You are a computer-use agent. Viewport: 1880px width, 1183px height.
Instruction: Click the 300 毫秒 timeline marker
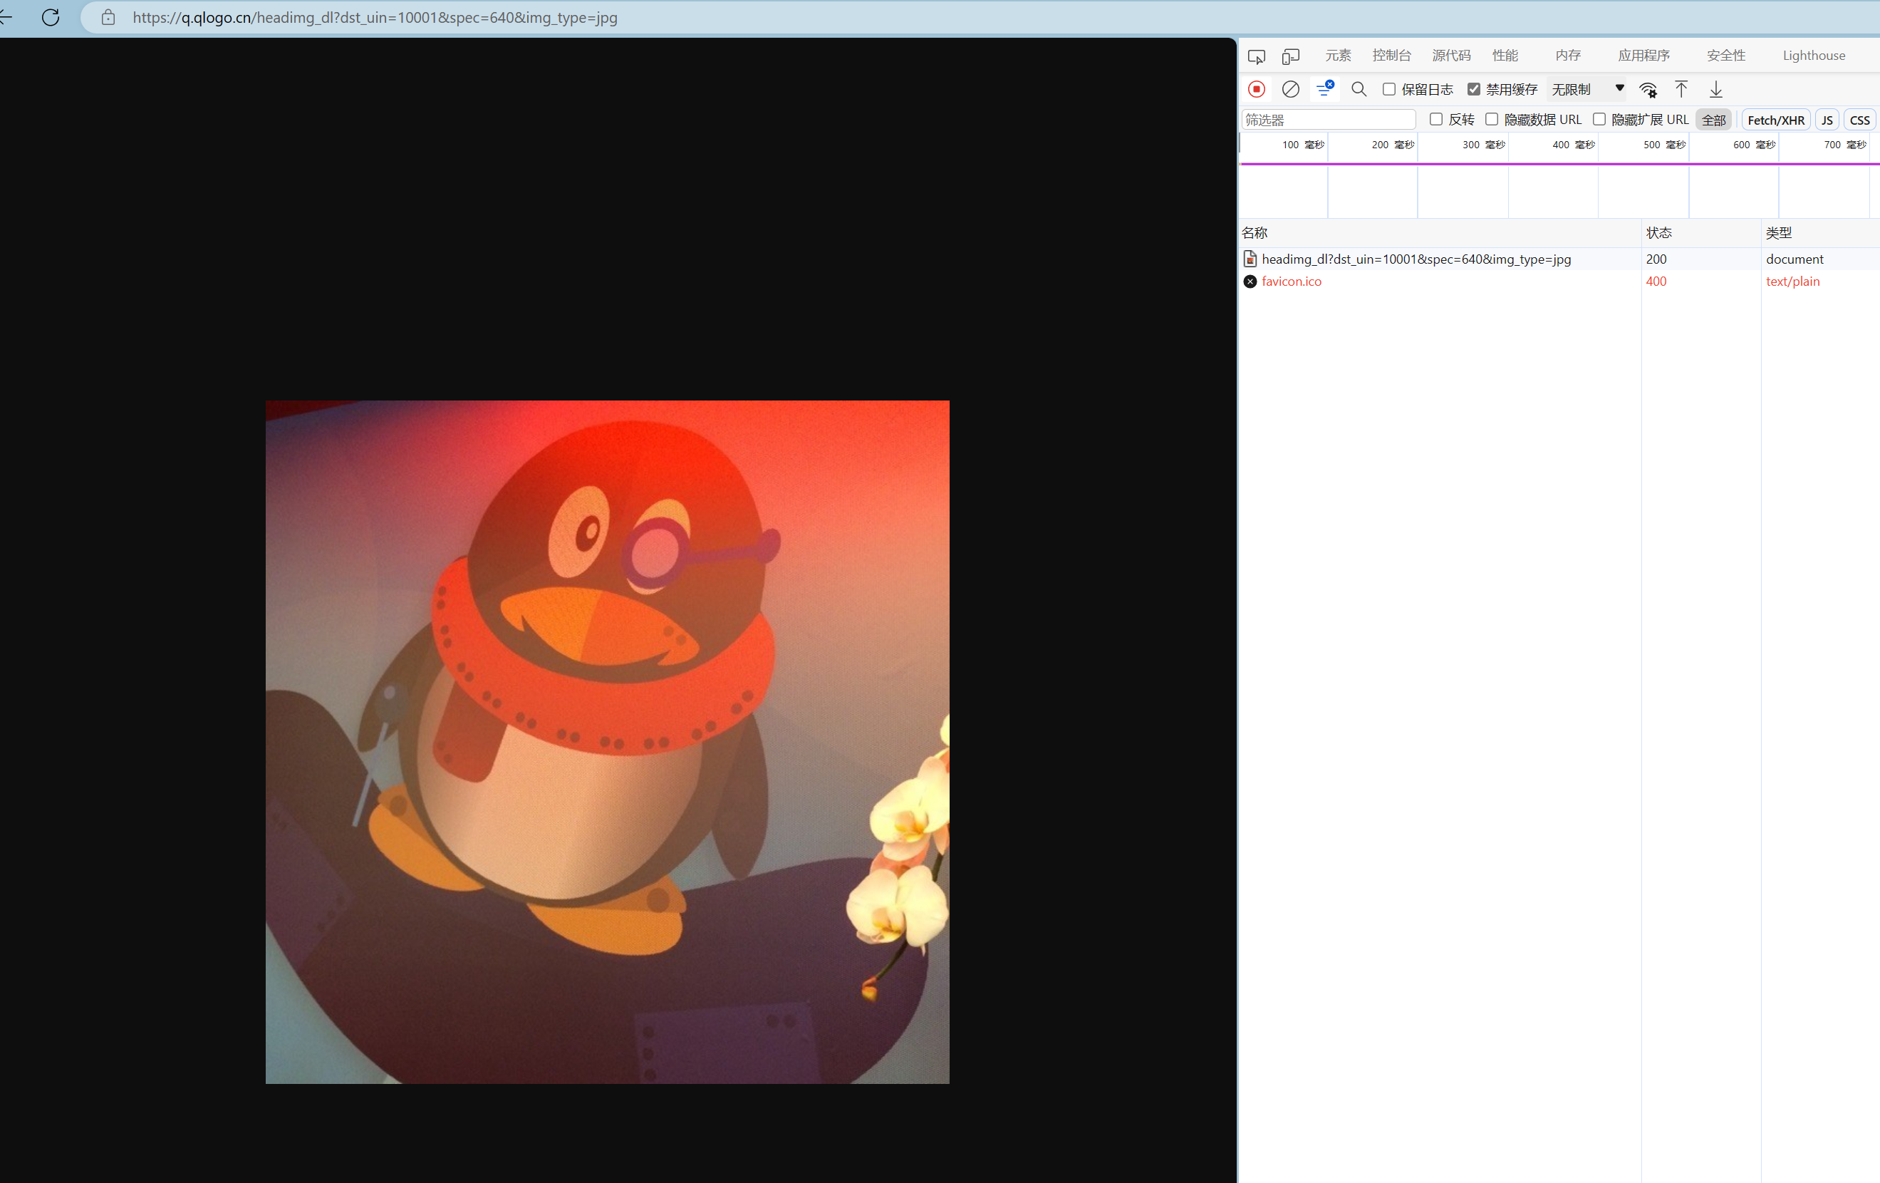pyautogui.click(x=1482, y=145)
